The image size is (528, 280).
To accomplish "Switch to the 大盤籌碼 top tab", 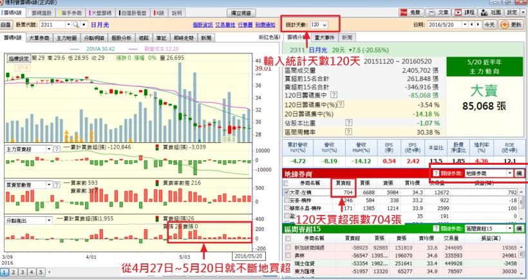I will tap(100, 13).
